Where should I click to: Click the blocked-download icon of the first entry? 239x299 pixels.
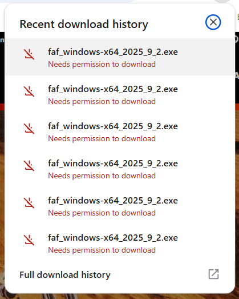click(29, 54)
